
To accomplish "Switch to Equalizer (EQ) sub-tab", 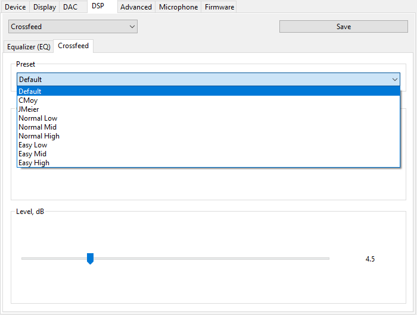I will pos(29,47).
